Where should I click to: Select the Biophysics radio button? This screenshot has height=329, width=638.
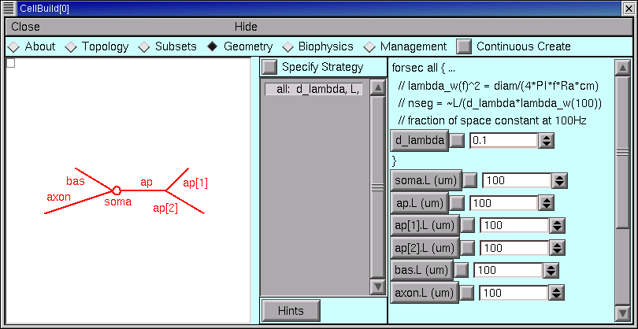288,46
